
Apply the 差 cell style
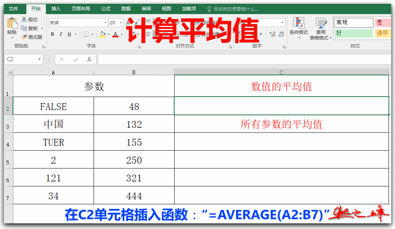(383, 22)
